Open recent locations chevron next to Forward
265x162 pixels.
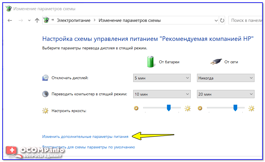tap(29, 21)
